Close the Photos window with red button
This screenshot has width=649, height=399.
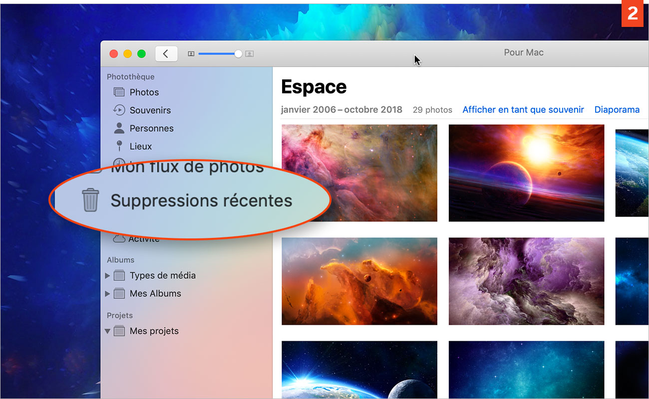click(114, 53)
